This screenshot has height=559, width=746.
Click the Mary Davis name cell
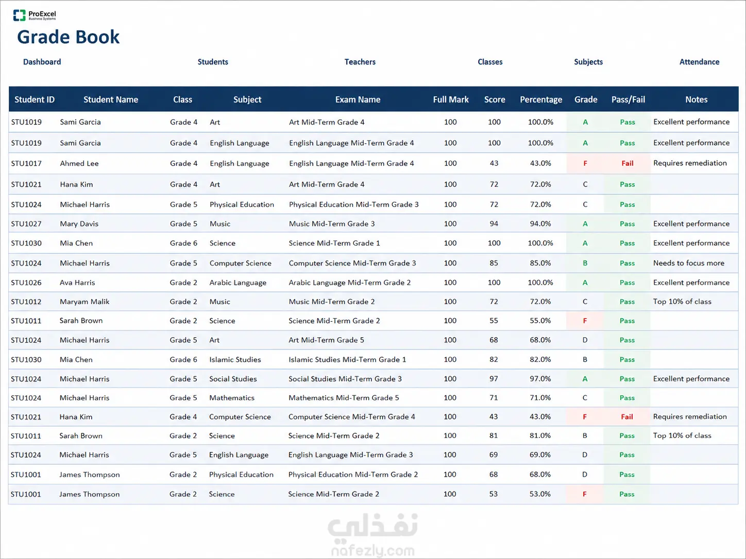tap(79, 223)
